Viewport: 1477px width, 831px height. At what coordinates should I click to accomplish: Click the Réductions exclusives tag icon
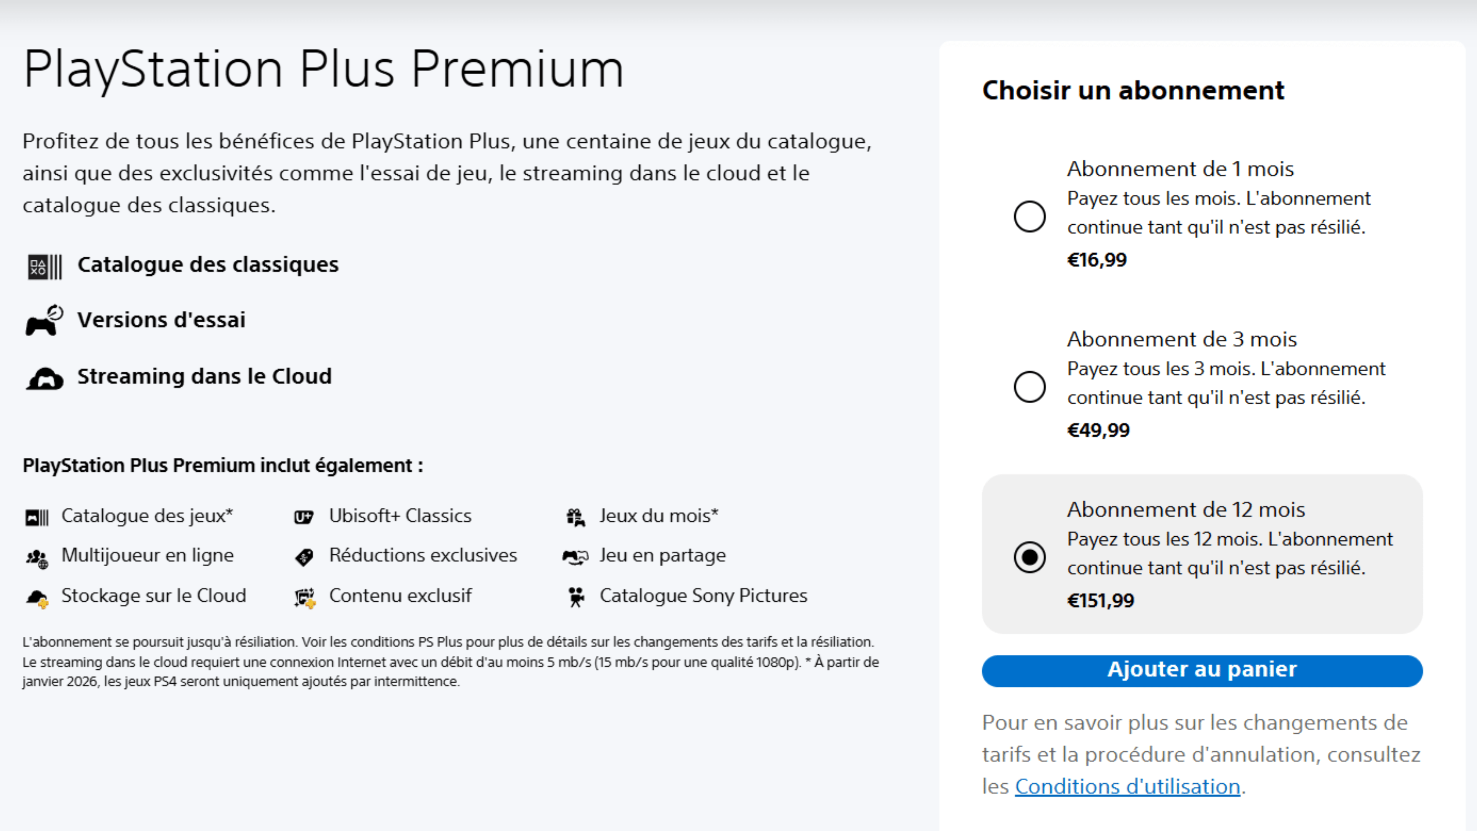coord(304,556)
